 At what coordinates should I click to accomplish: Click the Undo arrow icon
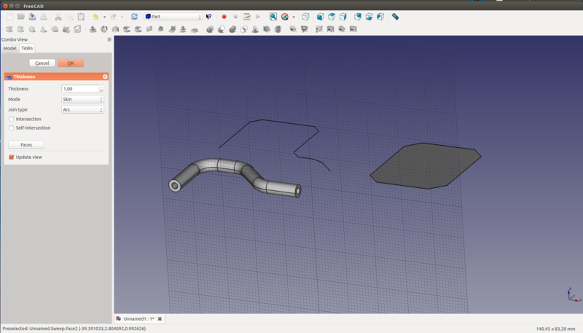(x=95, y=16)
